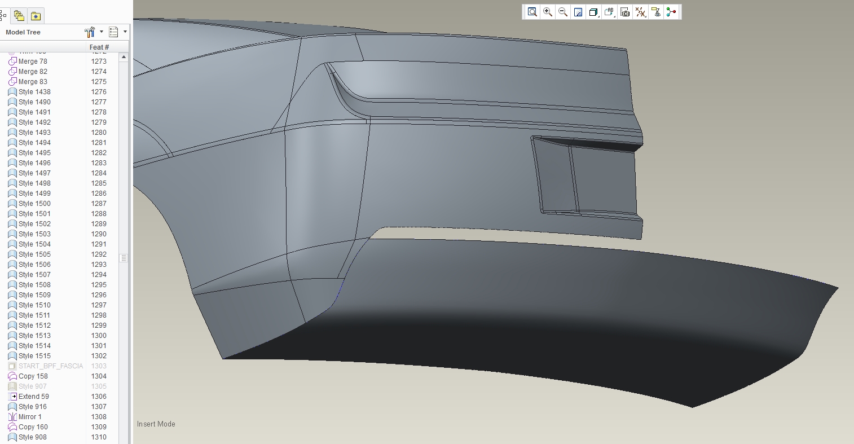Click the Refit view icon
854x444 pixels.
[532, 12]
